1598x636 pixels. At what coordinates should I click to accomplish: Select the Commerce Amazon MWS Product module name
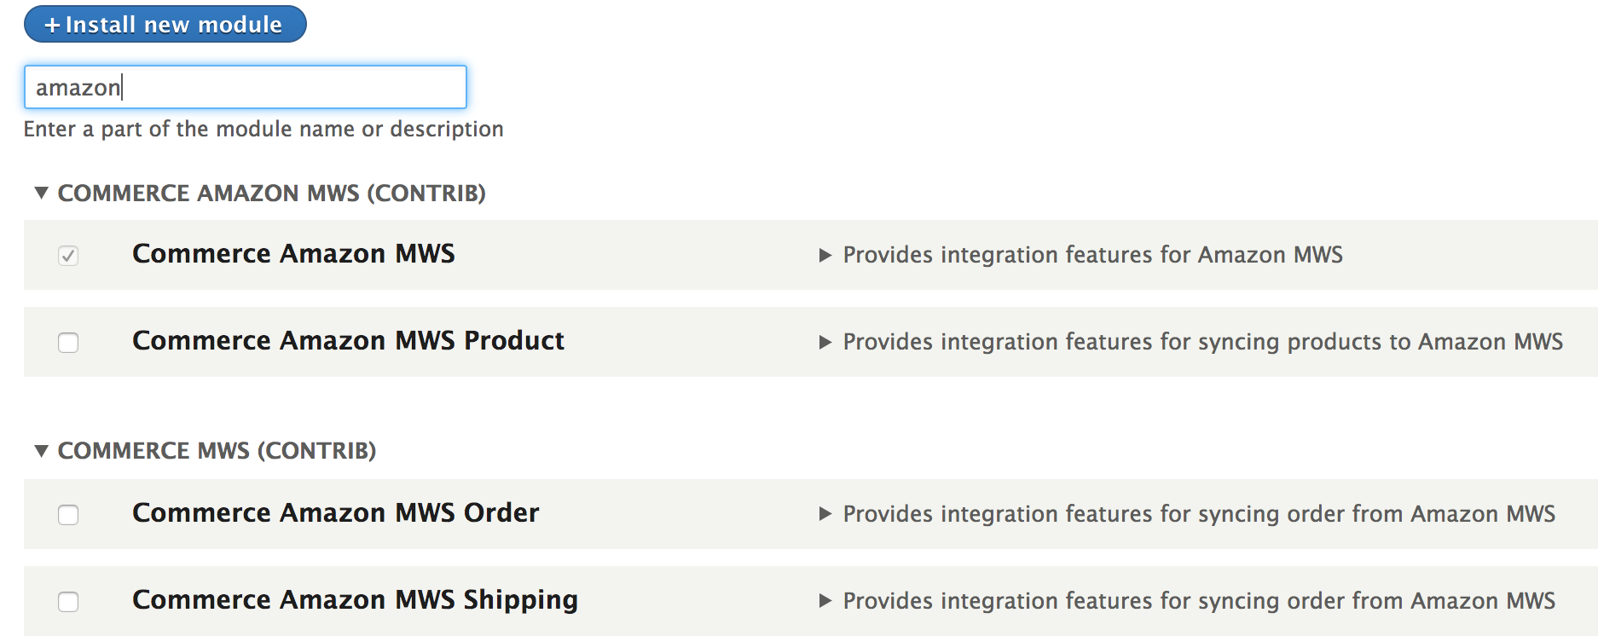[x=347, y=341]
